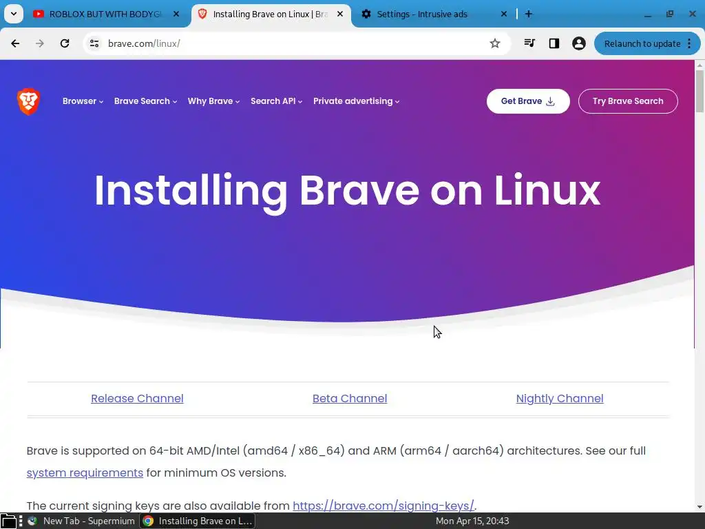Image resolution: width=705 pixels, height=529 pixels.
Task: Select the Installing Brave on Linux tab
Action: tap(270, 14)
